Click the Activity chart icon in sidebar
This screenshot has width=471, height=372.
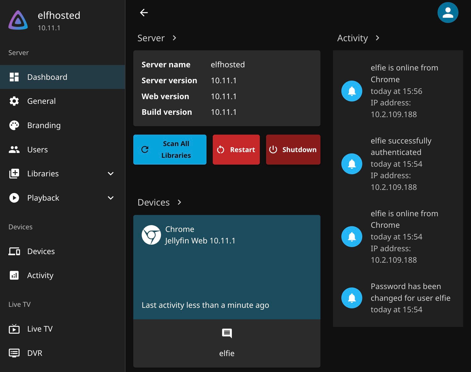click(14, 275)
